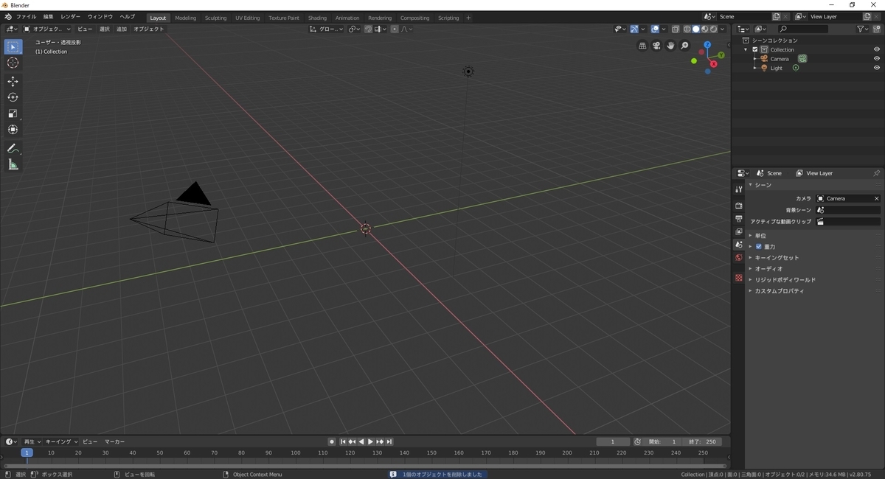
Task: Toggle use preview range clock icon
Action: tap(638, 441)
